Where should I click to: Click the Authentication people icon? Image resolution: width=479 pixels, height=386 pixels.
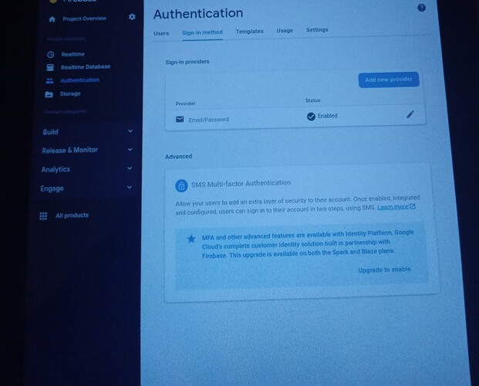(49, 81)
